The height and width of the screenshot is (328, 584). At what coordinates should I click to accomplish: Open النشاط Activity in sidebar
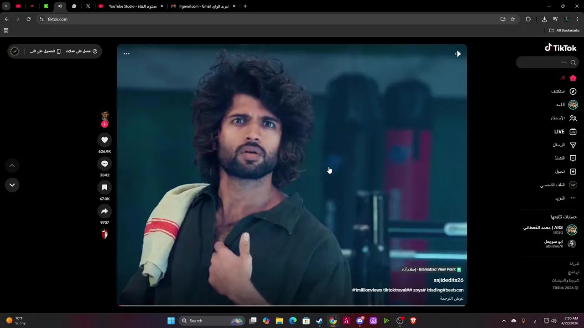pyautogui.click(x=565, y=158)
